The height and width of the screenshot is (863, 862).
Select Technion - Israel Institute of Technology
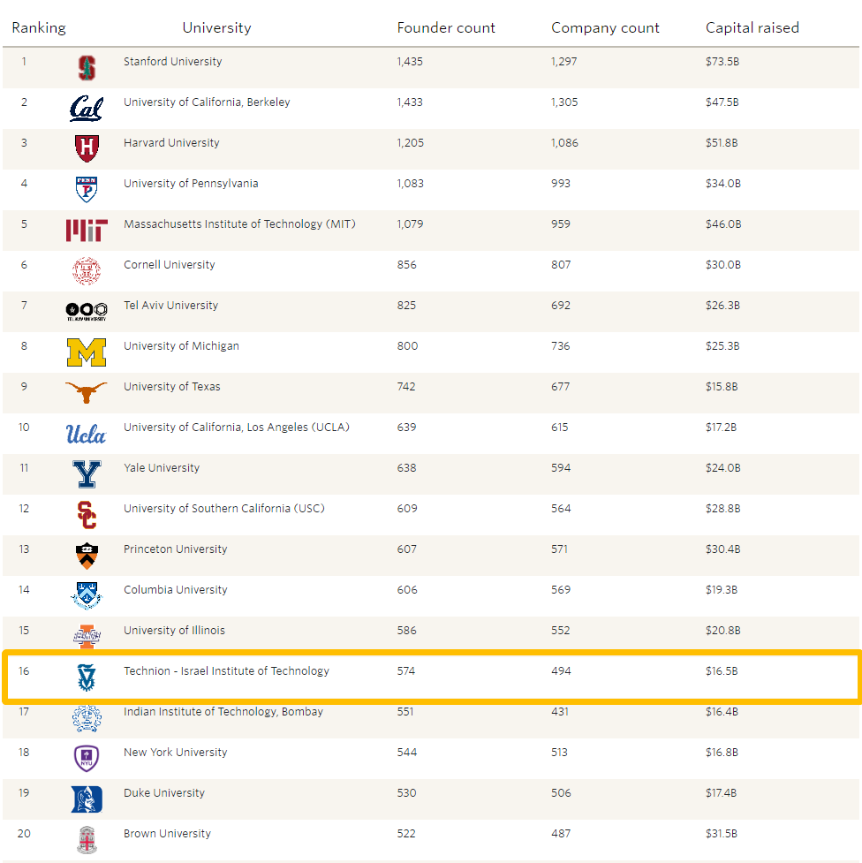point(226,671)
